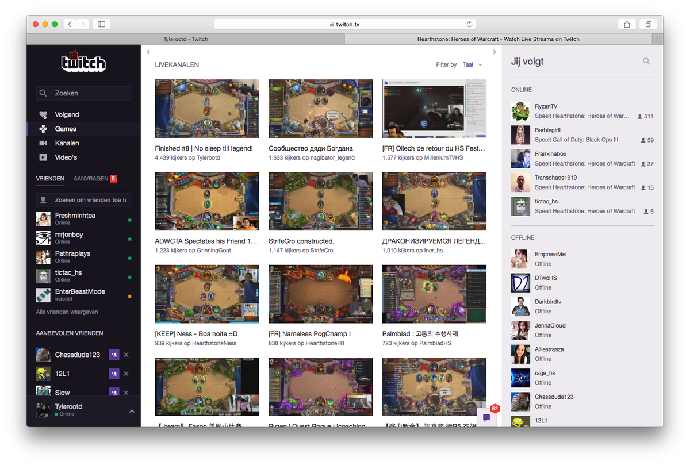Open Transchaos1919 in online channels
The width and height of the screenshot is (690, 465).
(582, 182)
